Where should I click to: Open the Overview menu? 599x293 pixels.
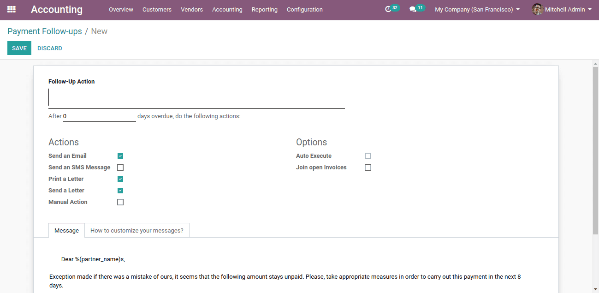[121, 9]
